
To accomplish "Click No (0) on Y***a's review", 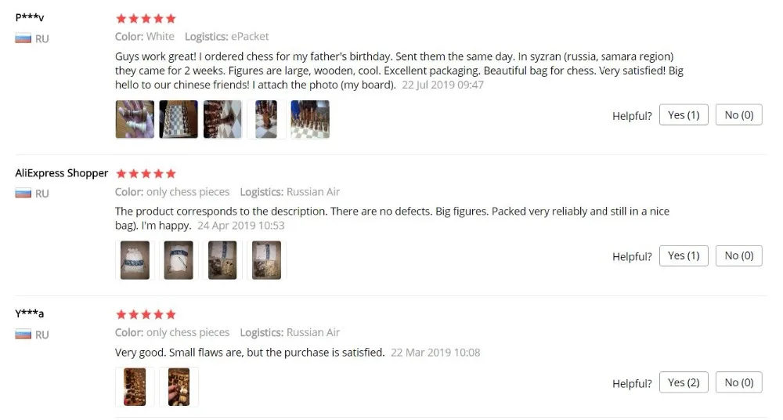I will click(739, 382).
